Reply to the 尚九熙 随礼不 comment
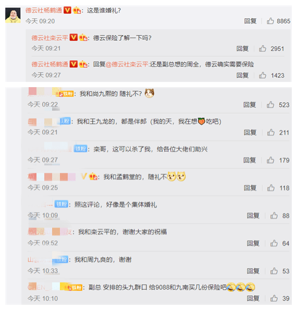 point(250,105)
